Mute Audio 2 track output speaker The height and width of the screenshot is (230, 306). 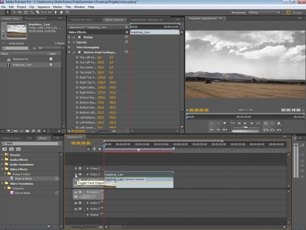point(76,203)
